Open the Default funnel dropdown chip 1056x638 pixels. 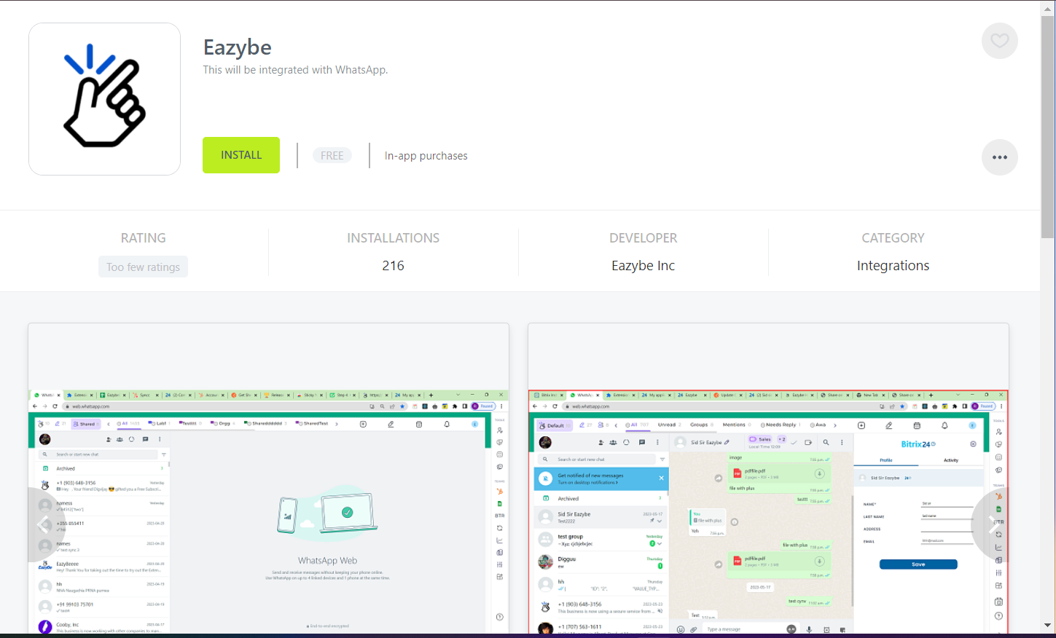tap(554, 425)
